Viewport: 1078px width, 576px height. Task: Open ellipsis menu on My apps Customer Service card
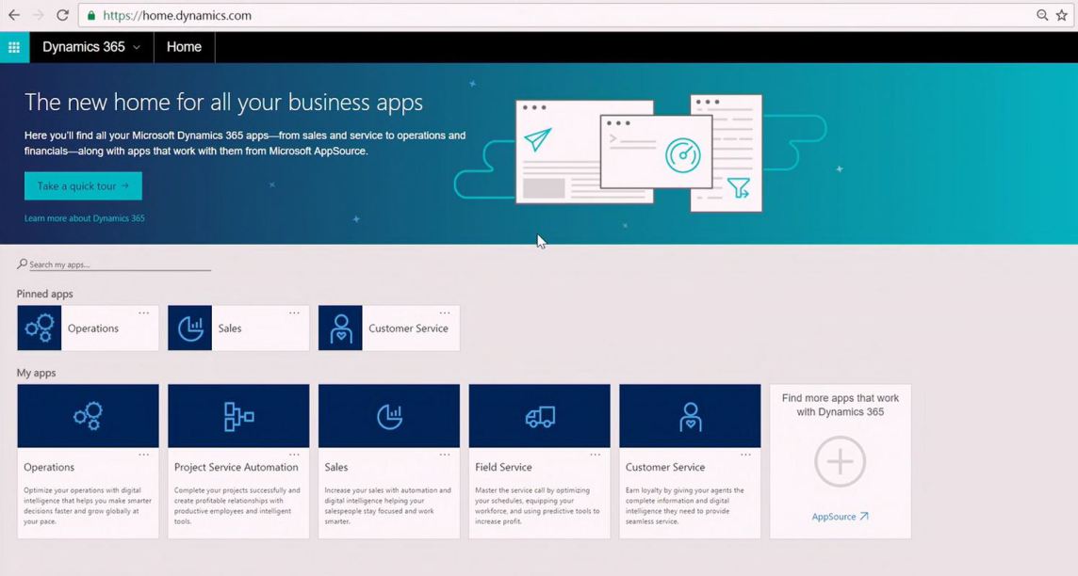[746, 455]
